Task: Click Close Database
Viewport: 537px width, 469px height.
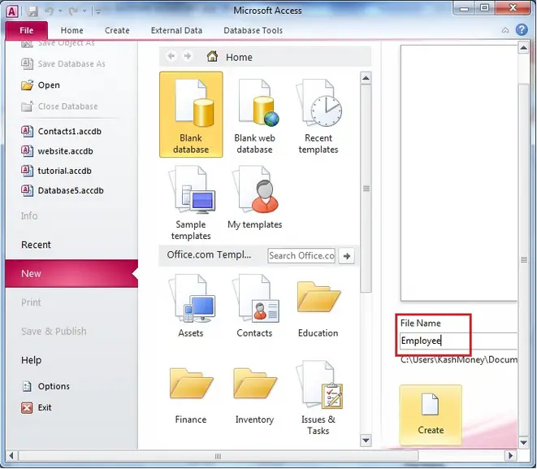Action: coord(59,106)
